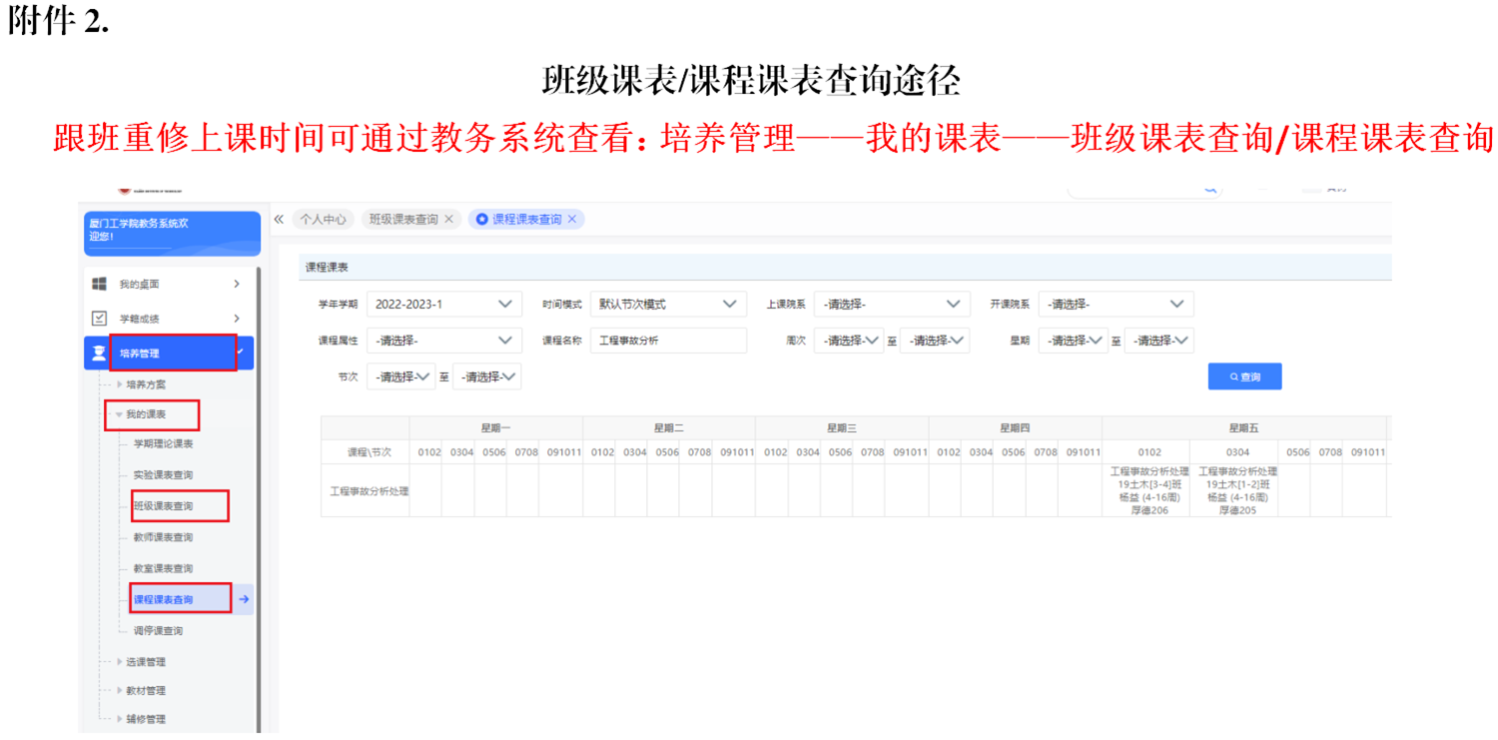
Task: Open the 课程属性 dropdown
Action: tap(444, 341)
